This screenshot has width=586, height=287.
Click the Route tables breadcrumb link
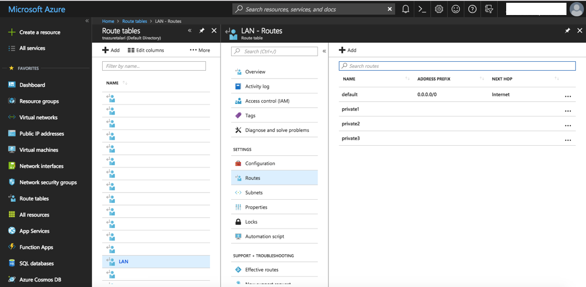135,21
